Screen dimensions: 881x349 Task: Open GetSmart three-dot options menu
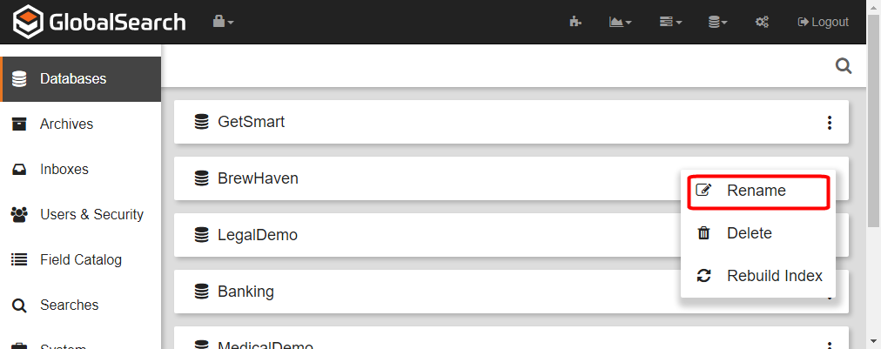[830, 123]
